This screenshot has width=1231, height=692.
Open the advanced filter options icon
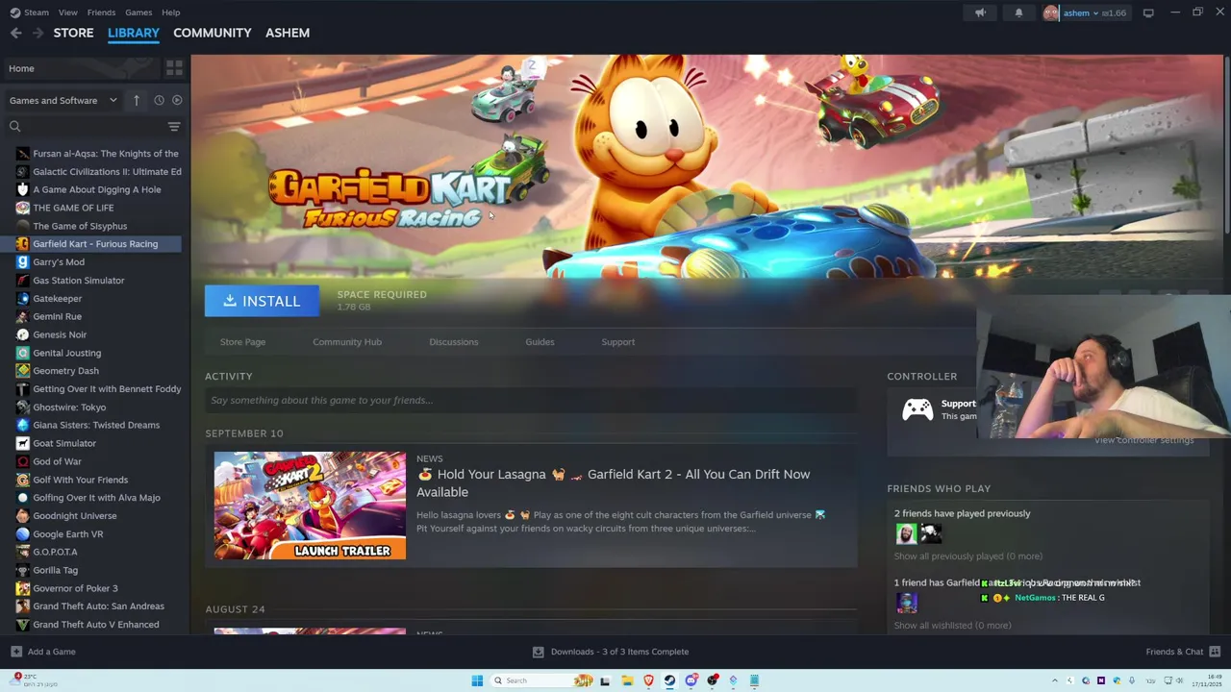point(174,126)
